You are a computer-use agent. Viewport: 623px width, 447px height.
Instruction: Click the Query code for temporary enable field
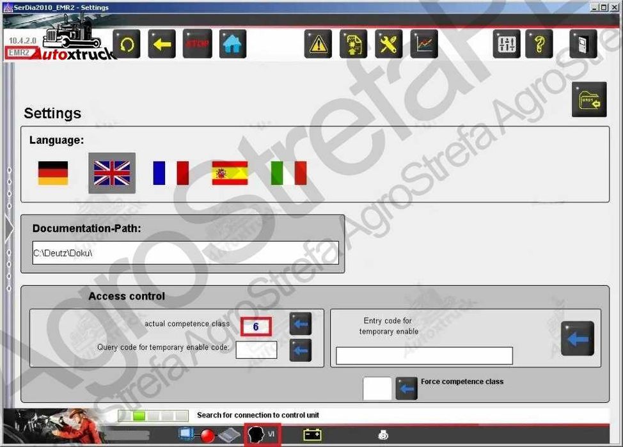pos(256,350)
